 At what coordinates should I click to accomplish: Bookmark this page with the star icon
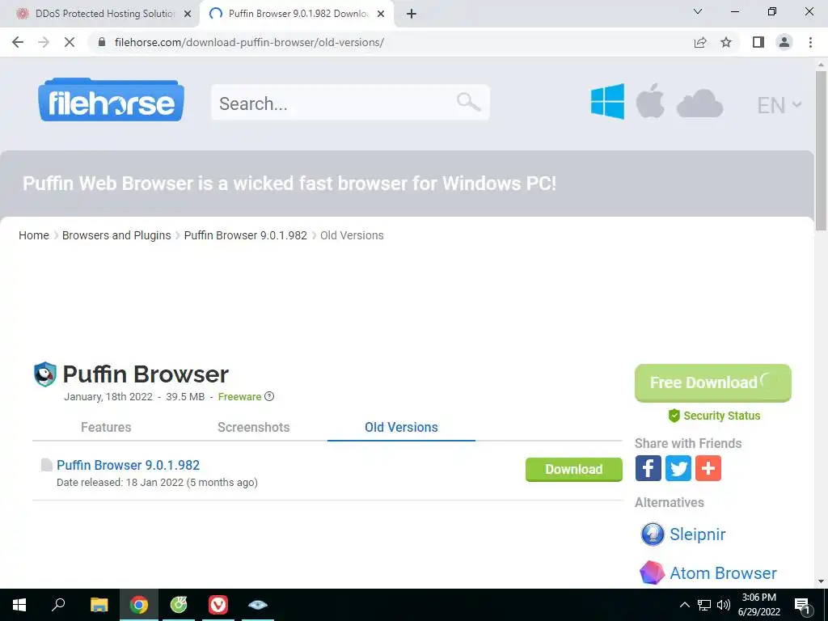pyautogui.click(x=726, y=42)
